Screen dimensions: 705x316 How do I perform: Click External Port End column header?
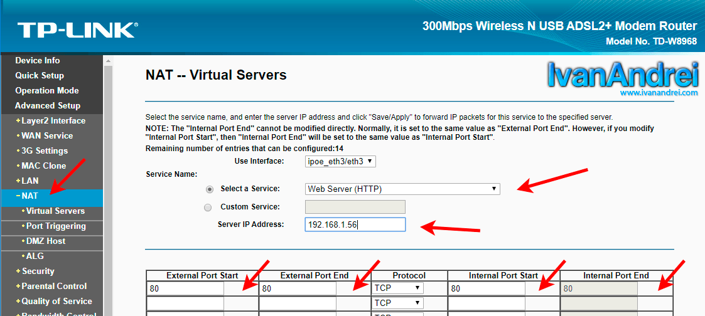[x=315, y=276]
